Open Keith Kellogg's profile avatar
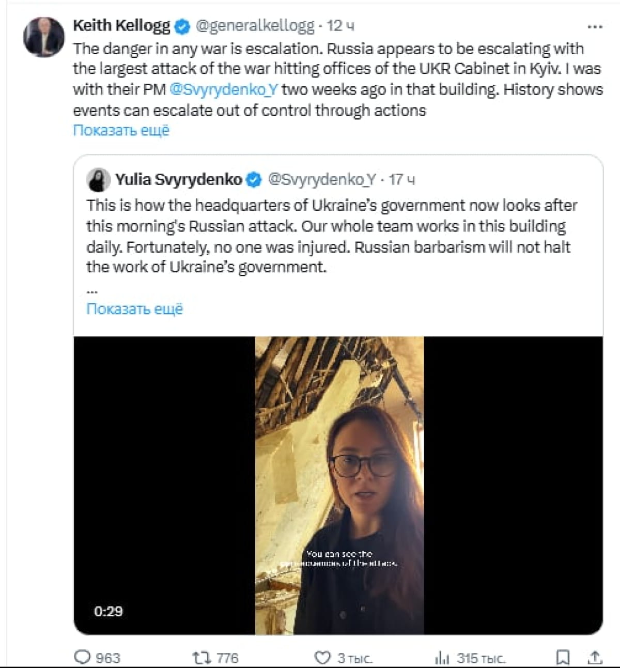Image resolution: width=620 pixels, height=668 pixels. 44,37
